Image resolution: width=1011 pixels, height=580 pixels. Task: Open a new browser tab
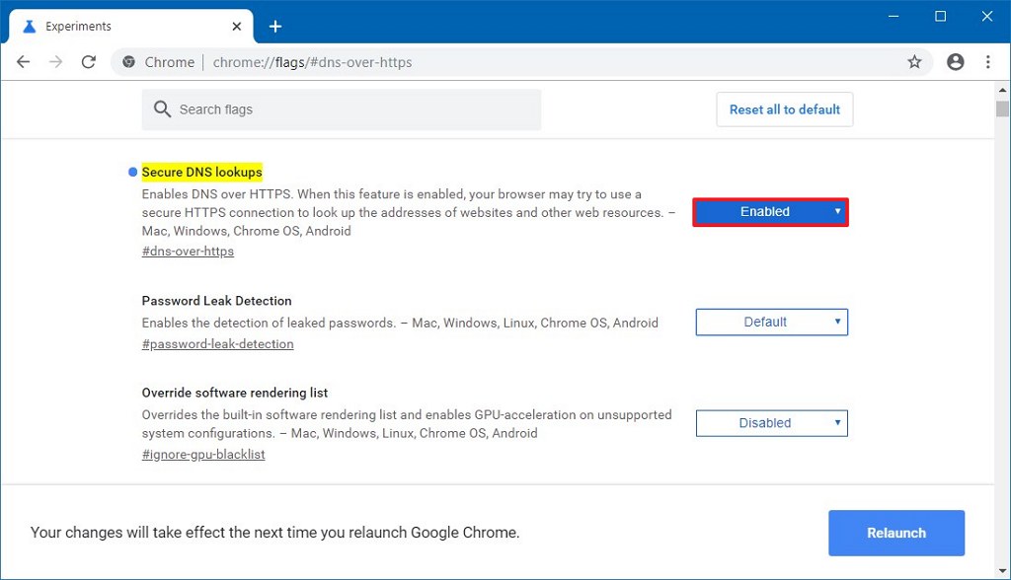pyautogui.click(x=275, y=27)
